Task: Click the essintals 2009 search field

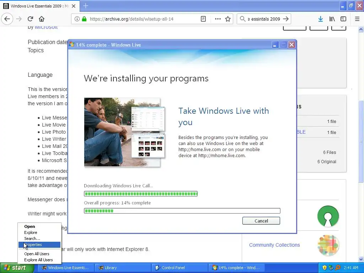Action: (x=264, y=19)
